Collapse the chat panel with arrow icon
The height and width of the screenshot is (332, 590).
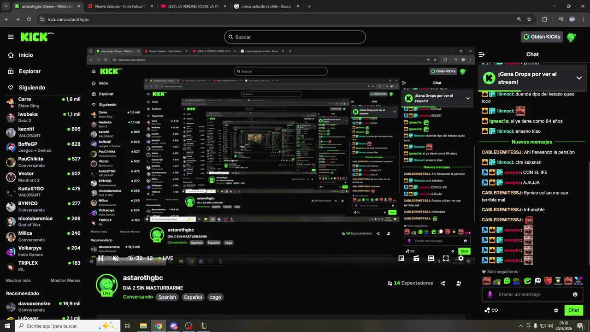click(482, 54)
